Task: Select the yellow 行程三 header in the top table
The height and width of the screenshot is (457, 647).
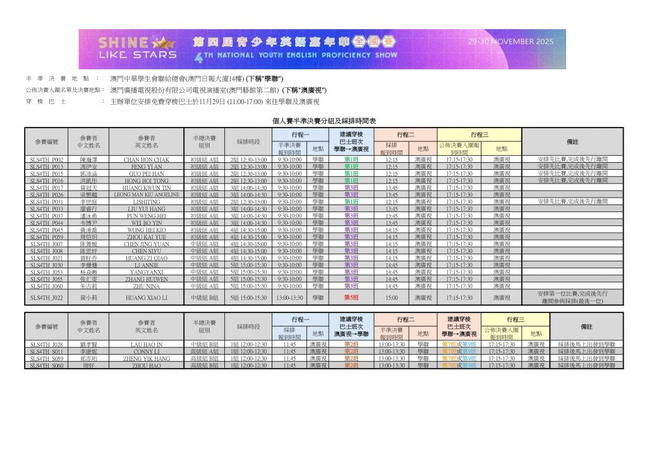Action: pyautogui.click(x=480, y=134)
